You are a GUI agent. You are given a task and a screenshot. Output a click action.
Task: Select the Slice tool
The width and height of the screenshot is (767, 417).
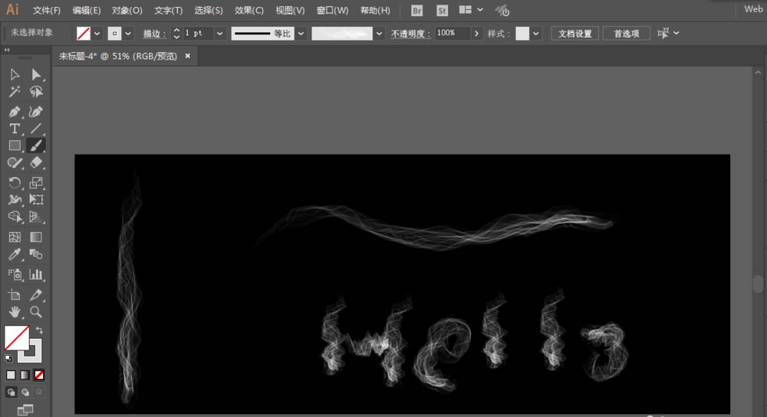pos(36,295)
